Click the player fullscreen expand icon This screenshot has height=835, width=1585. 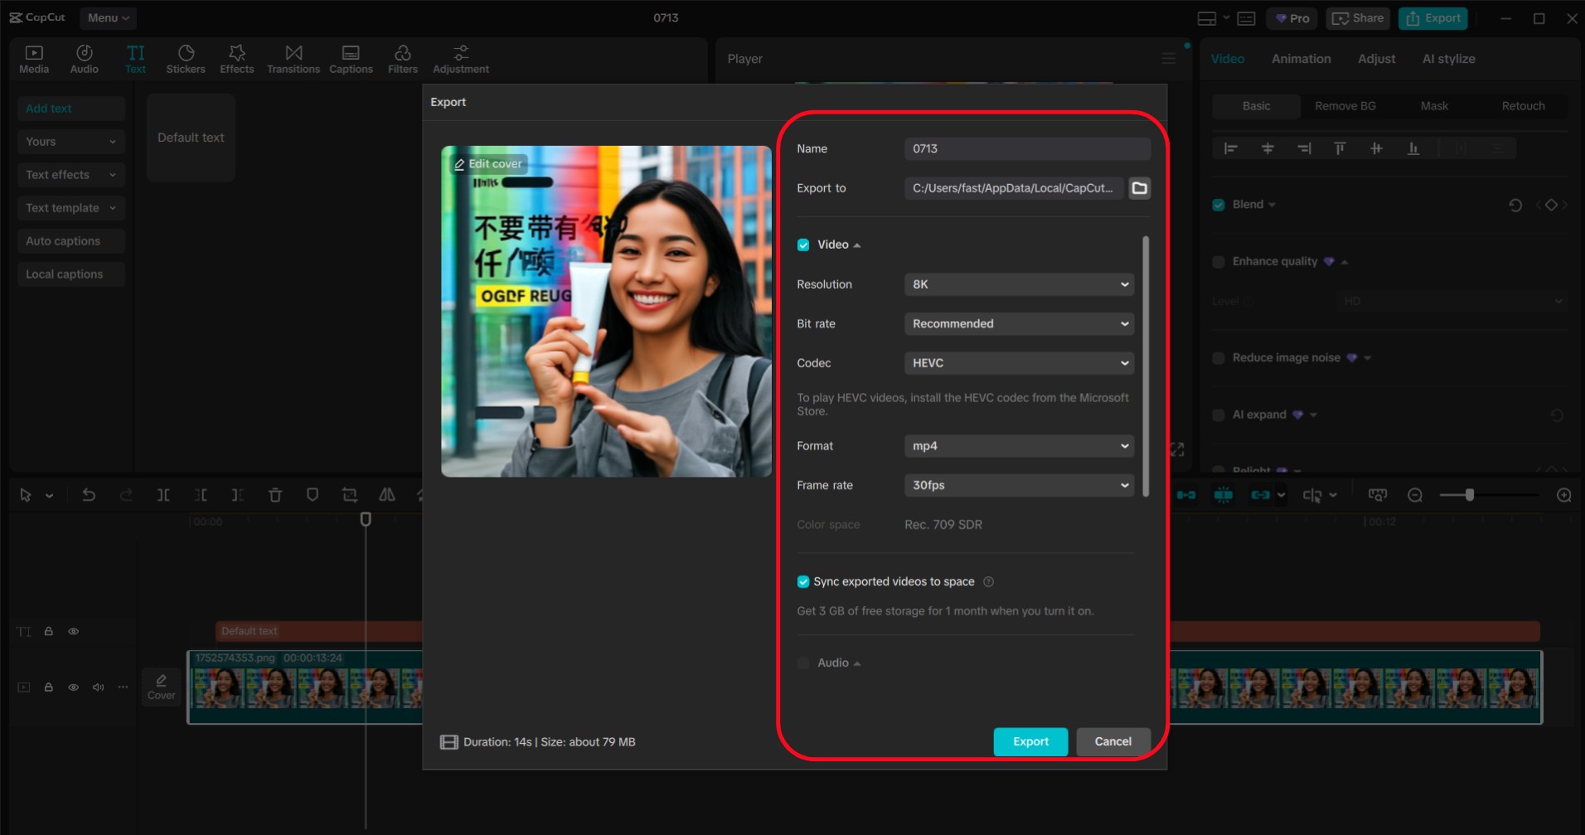1177,449
